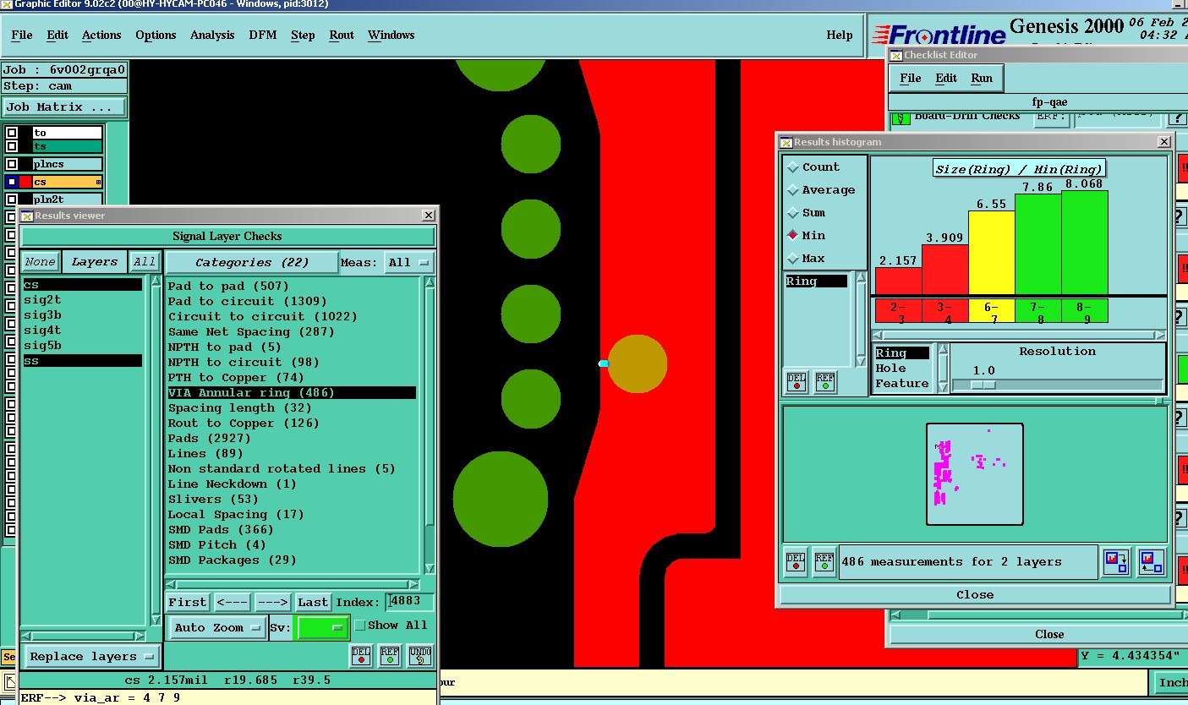Open the Auto Zoom dropdown
Image resolution: width=1188 pixels, height=705 pixels.
point(219,627)
